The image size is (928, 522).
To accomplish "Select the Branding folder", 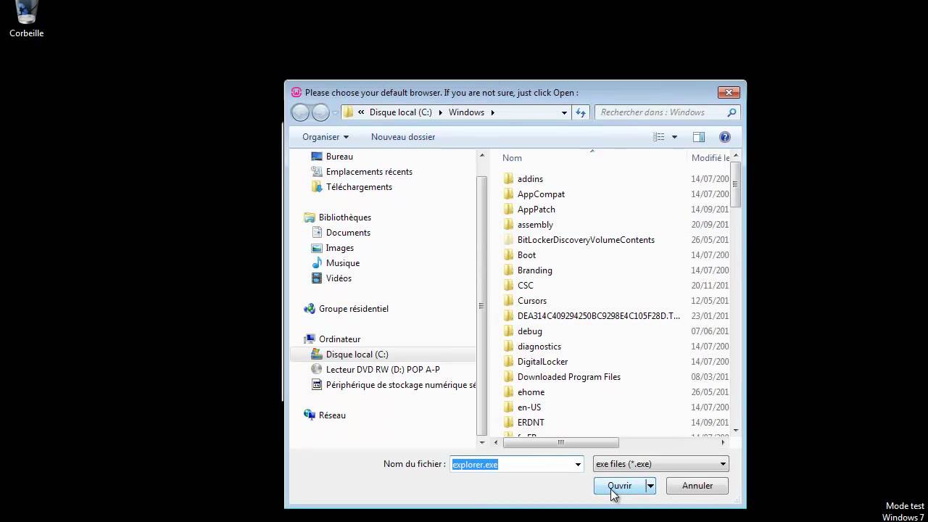I will point(534,270).
